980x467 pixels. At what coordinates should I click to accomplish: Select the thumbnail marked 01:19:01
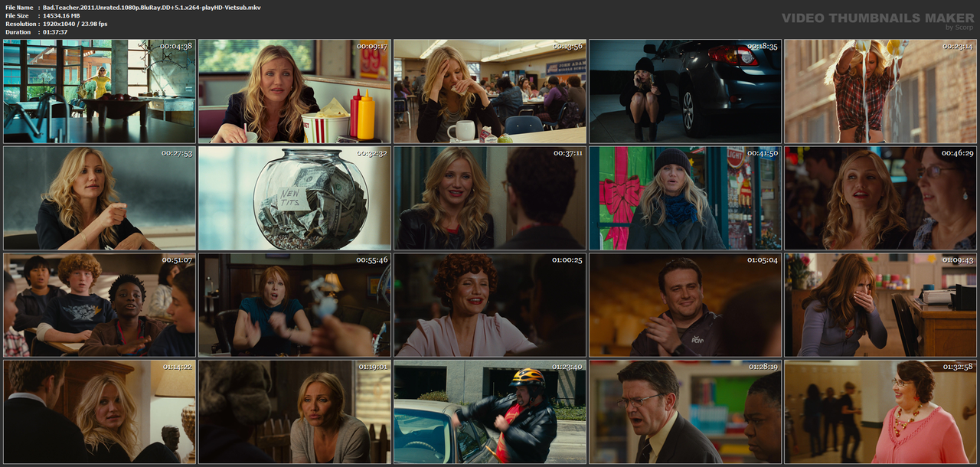pos(295,411)
